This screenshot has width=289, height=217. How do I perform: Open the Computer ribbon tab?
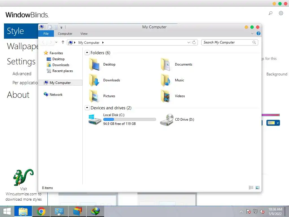(65, 34)
